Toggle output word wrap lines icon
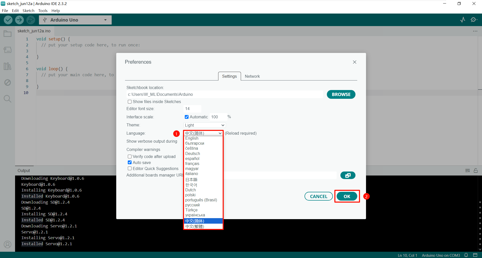The width and height of the screenshot is (482, 258). click(467, 170)
